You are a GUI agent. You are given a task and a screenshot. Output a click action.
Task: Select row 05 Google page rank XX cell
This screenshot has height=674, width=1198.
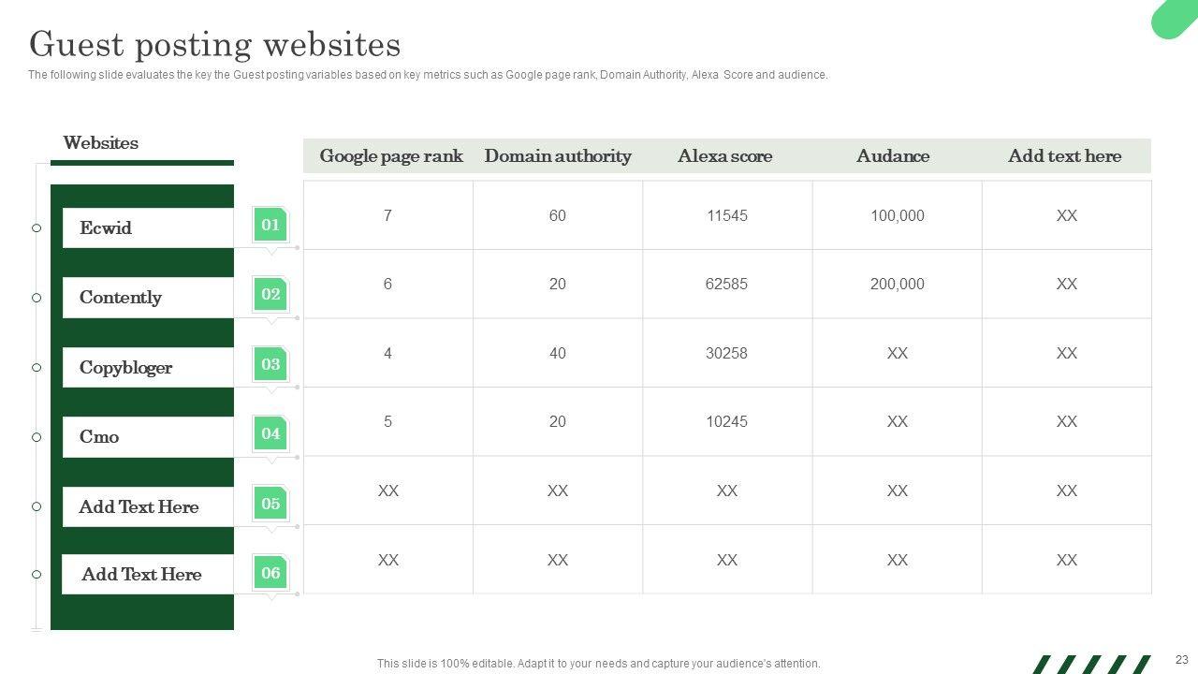pos(388,491)
